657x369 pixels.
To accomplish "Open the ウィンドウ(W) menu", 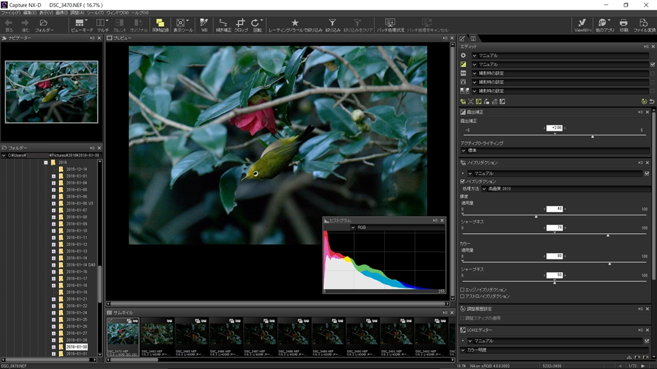I will point(117,13).
